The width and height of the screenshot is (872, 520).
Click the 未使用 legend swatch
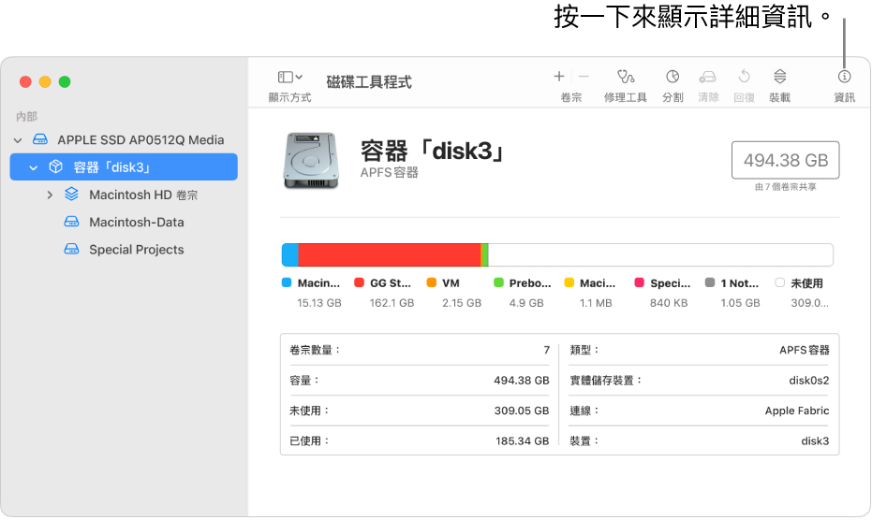coord(780,282)
